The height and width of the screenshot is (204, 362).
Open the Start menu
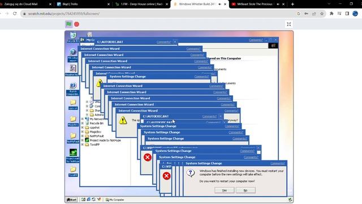pos(72,199)
